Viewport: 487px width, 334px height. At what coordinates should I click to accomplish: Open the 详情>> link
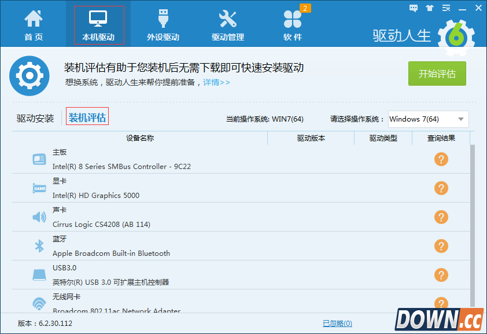click(216, 82)
